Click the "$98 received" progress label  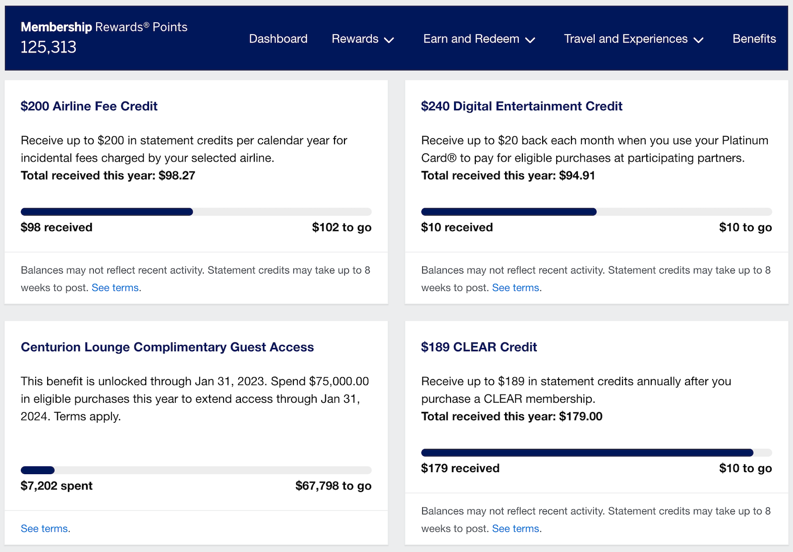(x=56, y=227)
